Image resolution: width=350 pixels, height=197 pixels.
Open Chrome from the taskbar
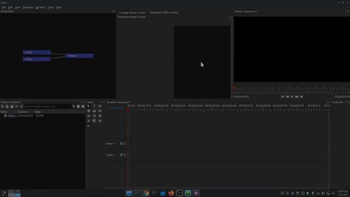[x=146, y=193]
